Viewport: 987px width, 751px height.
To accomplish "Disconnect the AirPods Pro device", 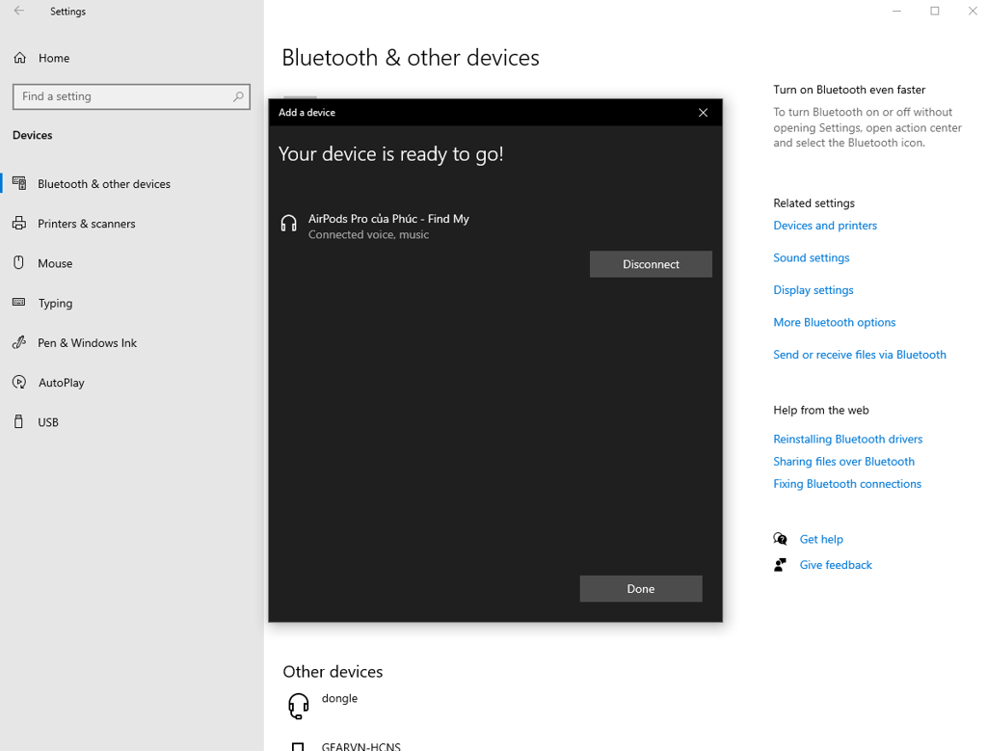I will (x=651, y=264).
